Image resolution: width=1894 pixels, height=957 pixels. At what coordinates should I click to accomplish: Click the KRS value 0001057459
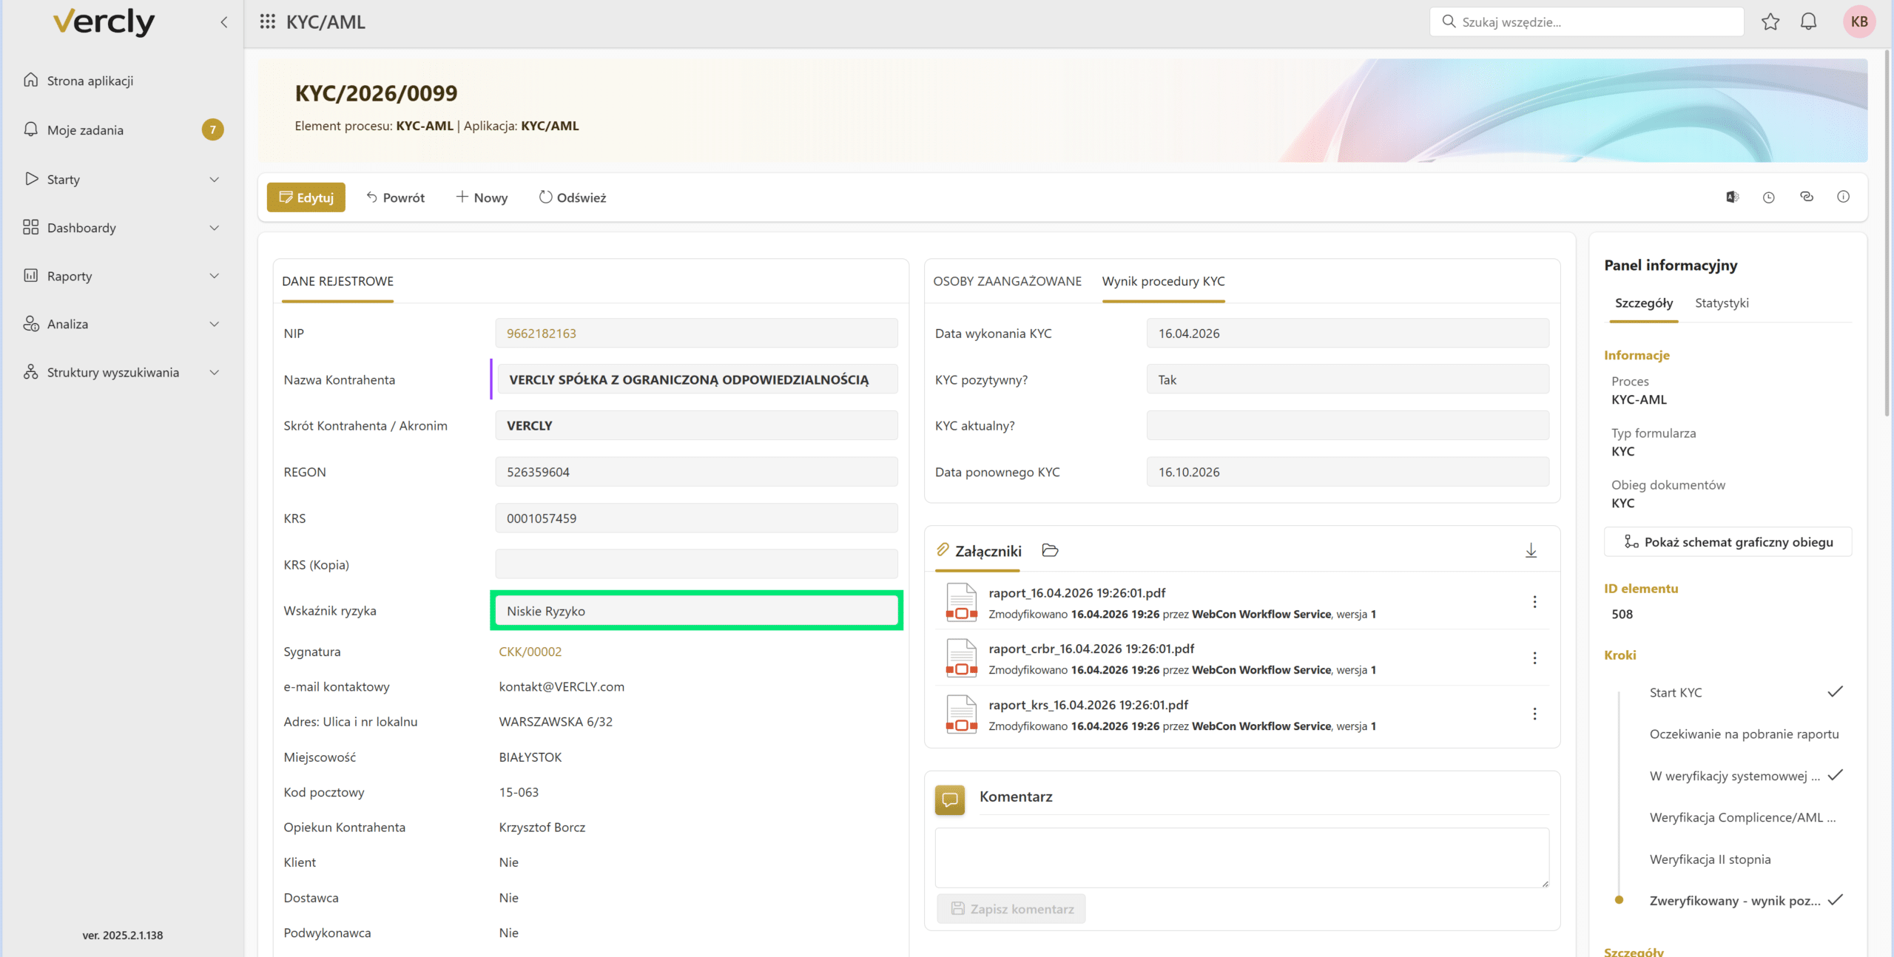point(542,518)
